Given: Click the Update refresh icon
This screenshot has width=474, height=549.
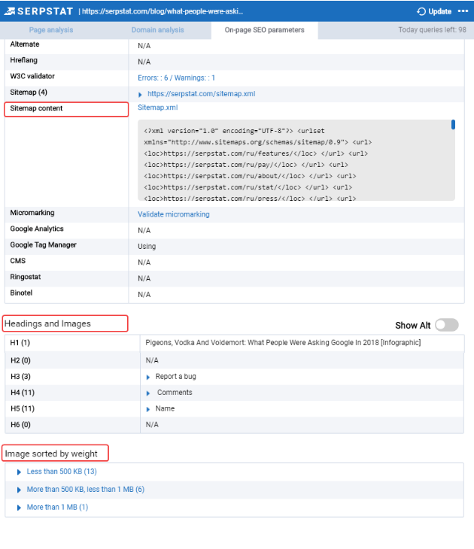Looking at the screenshot, I should [421, 11].
